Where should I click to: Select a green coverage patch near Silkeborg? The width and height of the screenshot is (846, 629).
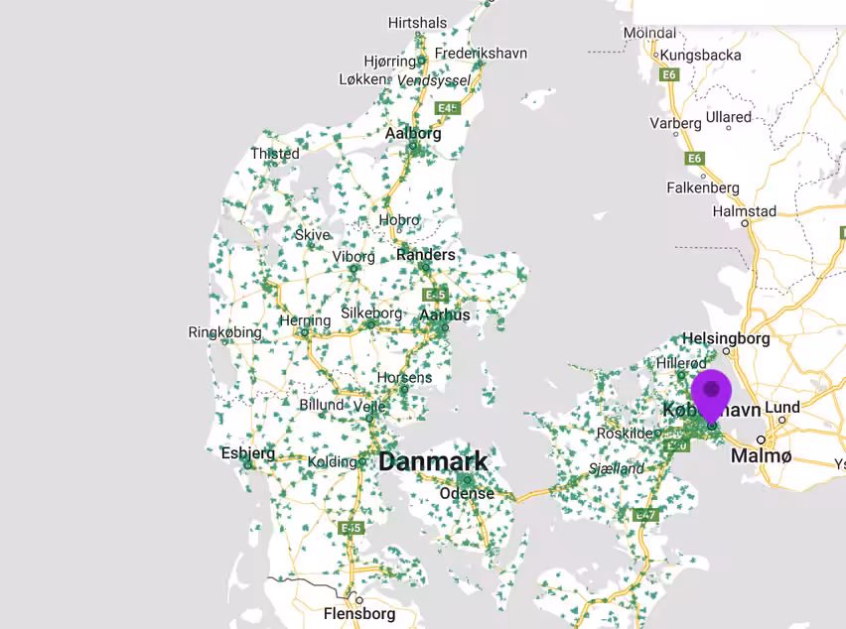pyautogui.click(x=369, y=322)
